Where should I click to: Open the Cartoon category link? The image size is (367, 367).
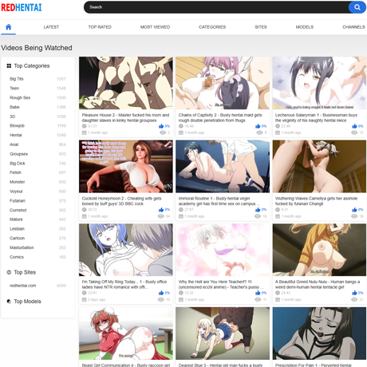(x=17, y=238)
